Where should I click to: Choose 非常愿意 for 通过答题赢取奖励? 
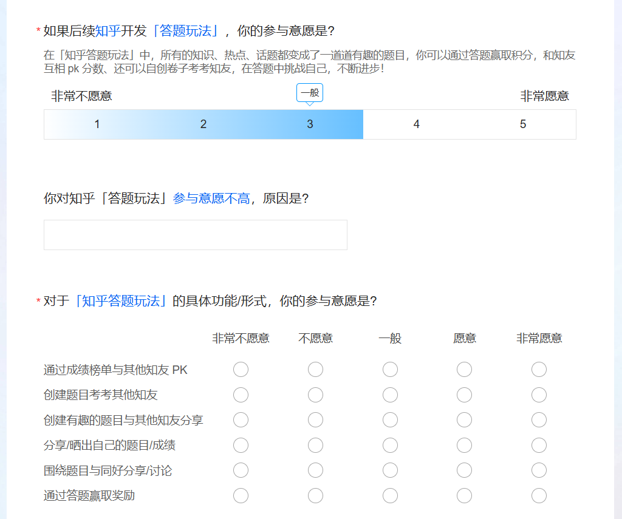539,495
